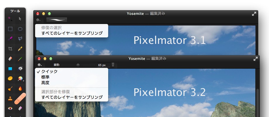Enter full screen in Pixelmator 3.1 window
This screenshot has width=269, height=117.
coord(254,14)
